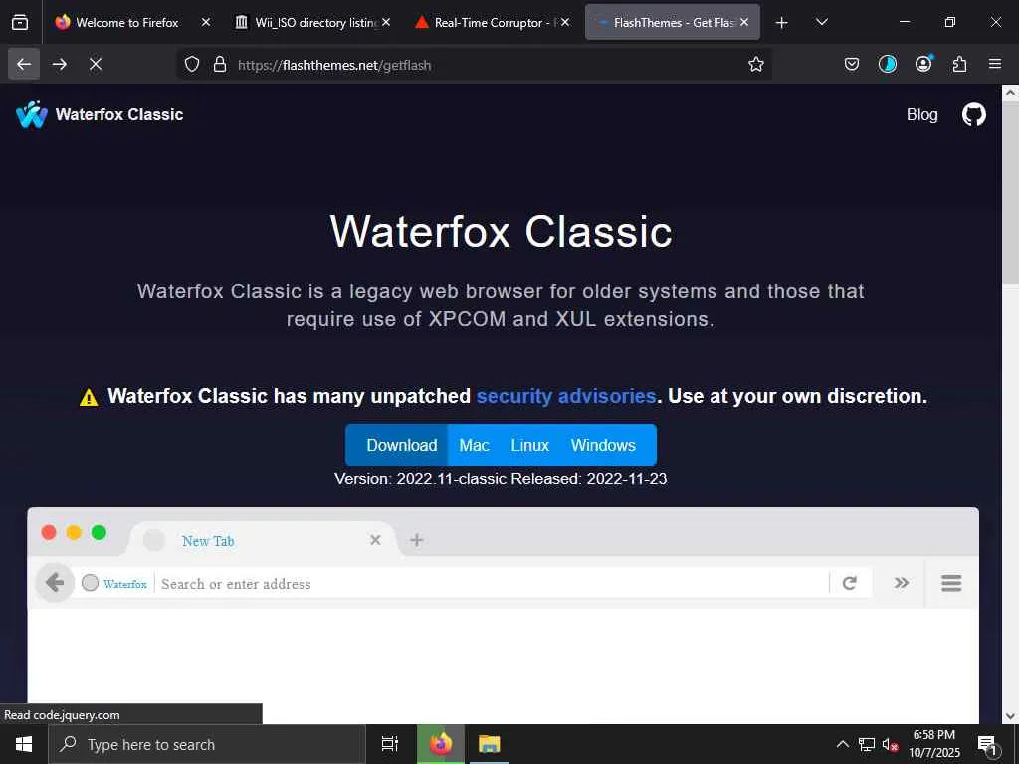Show hidden system tray icons

pyautogui.click(x=842, y=744)
